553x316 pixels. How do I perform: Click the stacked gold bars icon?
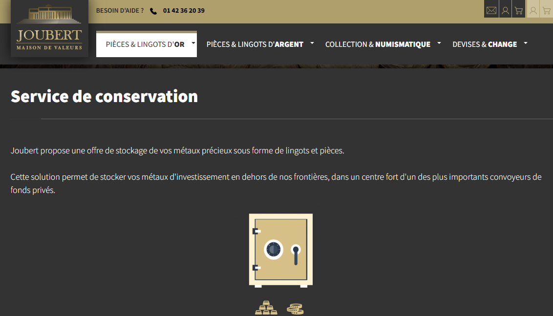pyautogui.click(x=266, y=308)
